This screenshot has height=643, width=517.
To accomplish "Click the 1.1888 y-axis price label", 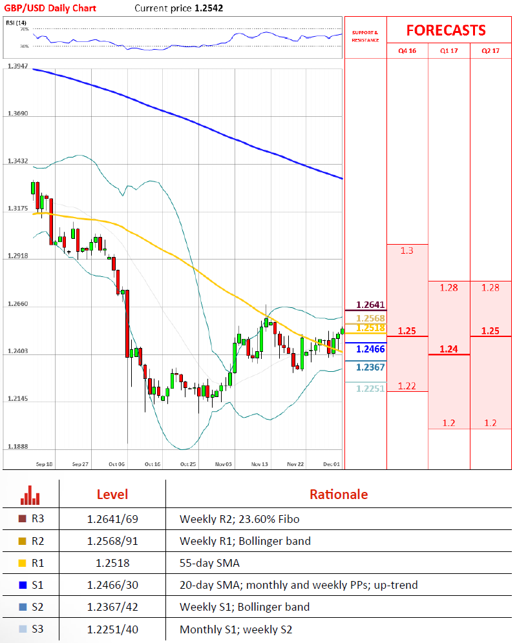I will [x=18, y=447].
